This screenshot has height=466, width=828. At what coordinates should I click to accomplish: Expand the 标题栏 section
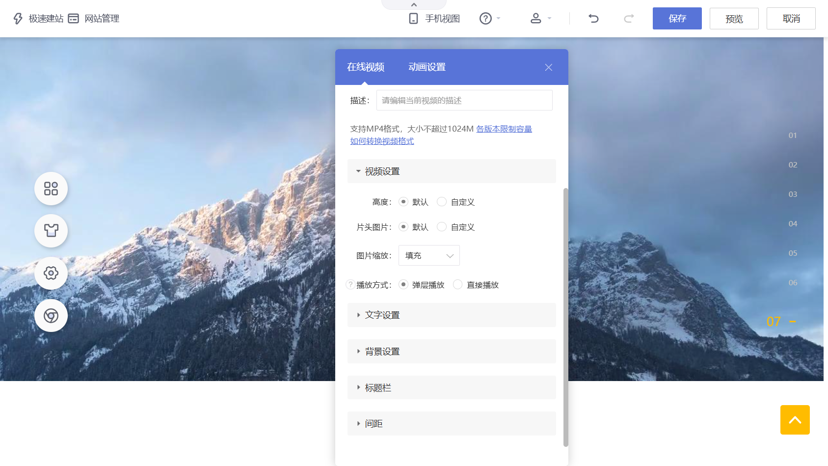click(x=452, y=388)
